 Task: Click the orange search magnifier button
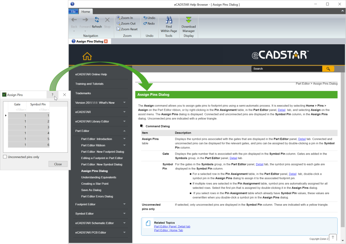(x=328, y=69)
